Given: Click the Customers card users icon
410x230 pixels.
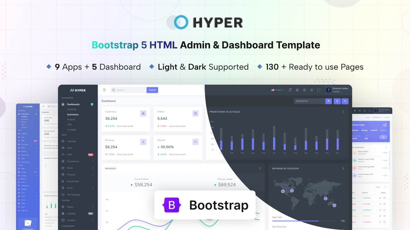Looking at the screenshot, I should tap(143, 113).
